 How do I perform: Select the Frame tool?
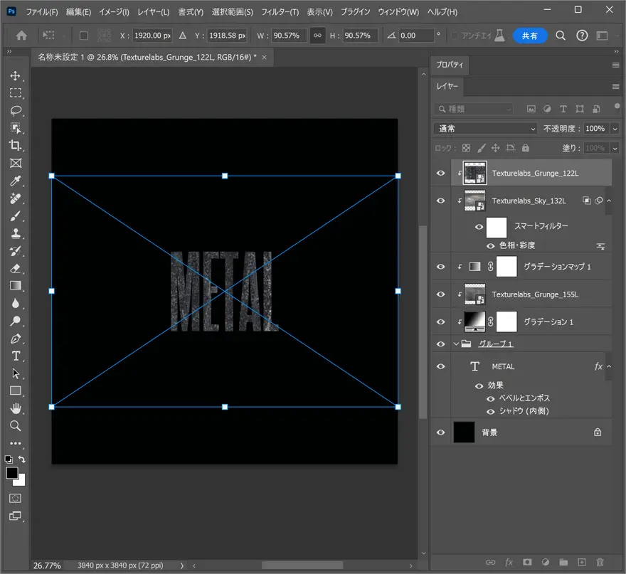16,163
